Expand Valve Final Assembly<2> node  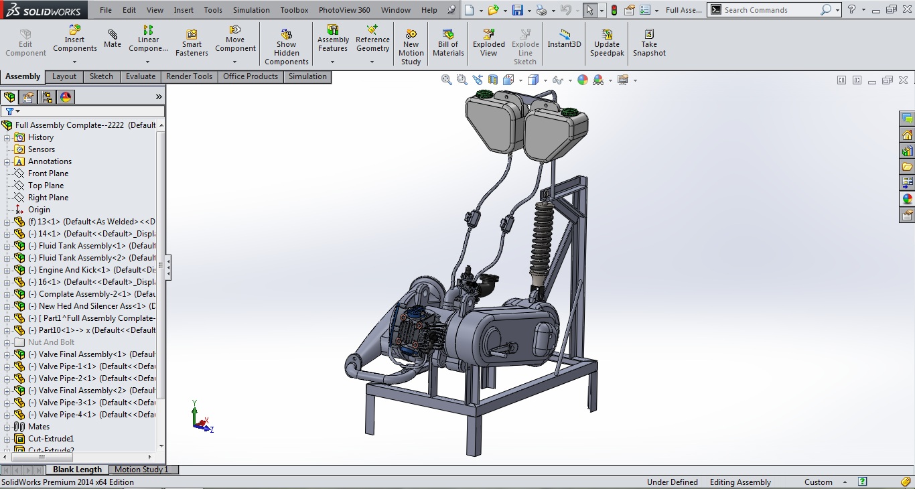point(7,391)
